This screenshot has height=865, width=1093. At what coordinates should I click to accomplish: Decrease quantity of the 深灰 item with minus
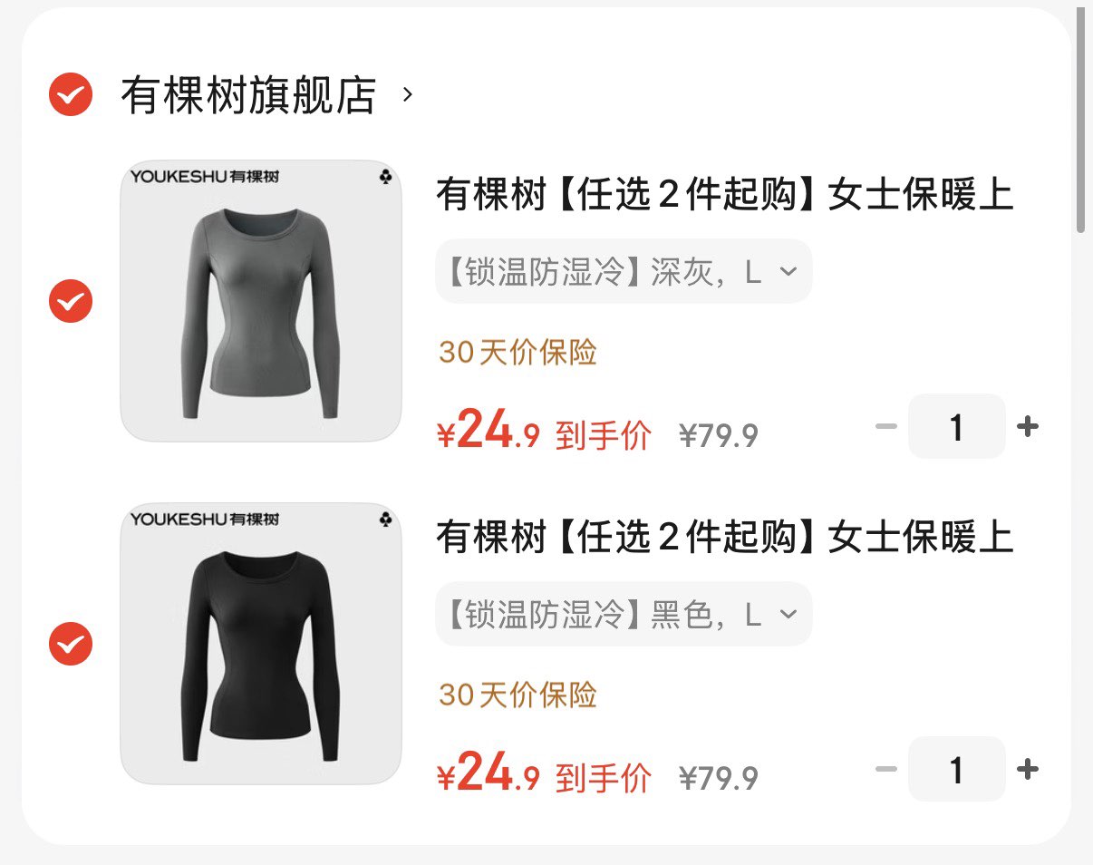(x=885, y=426)
